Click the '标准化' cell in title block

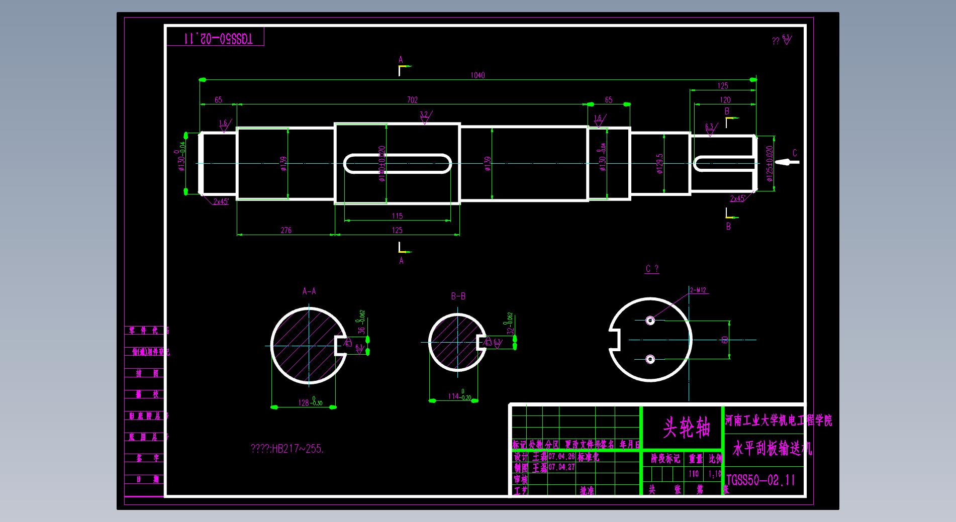coord(588,457)
